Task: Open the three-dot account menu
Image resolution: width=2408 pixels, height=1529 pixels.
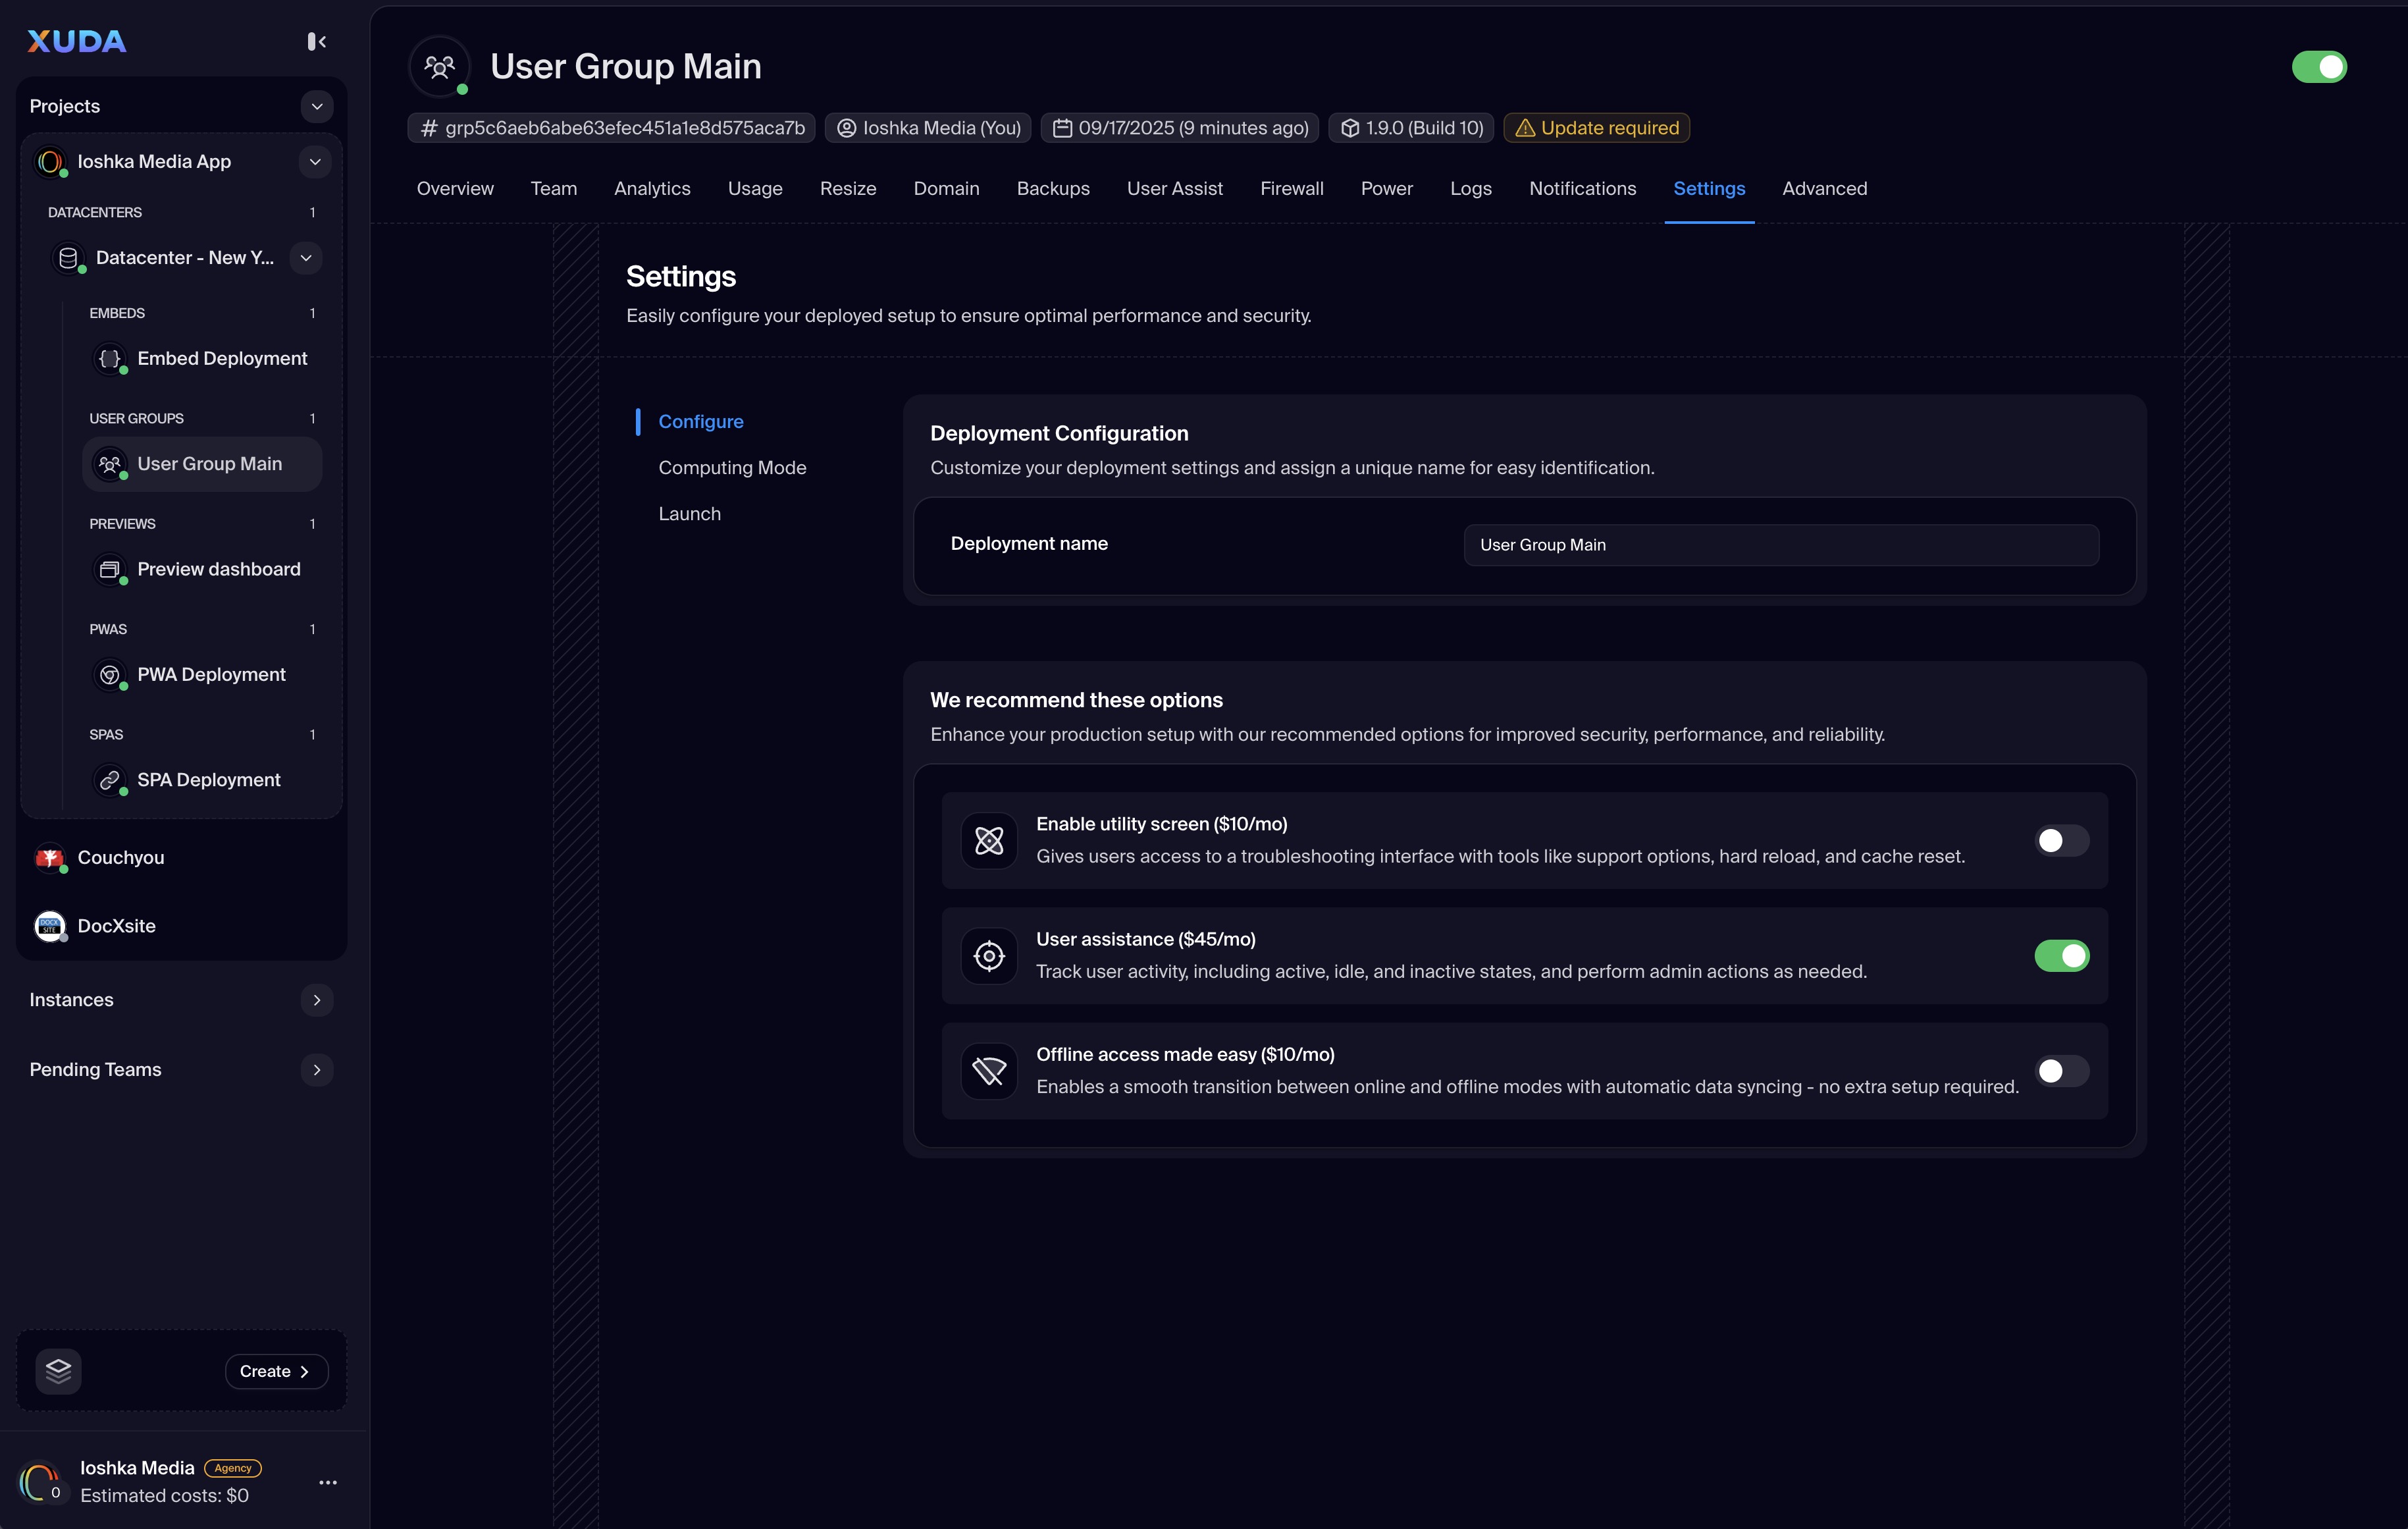Action: coord(327,1482)
